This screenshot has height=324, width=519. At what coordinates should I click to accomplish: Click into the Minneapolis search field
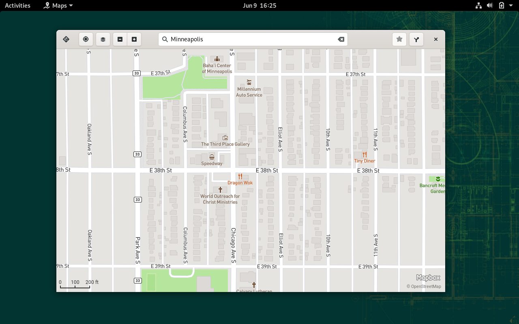(x=251, y=39)
